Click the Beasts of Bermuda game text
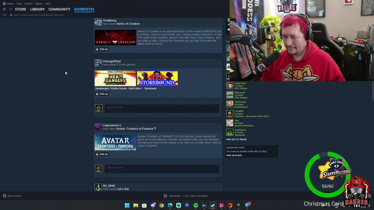Screen dimensions: 374x210 [x=244, y=126]
